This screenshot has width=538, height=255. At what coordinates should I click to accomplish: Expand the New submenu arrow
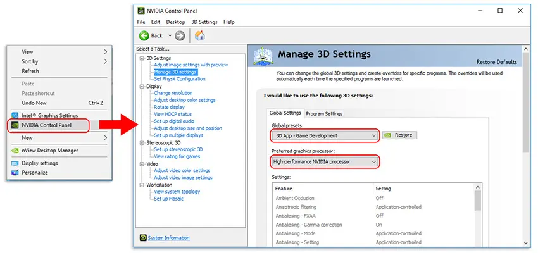[105, 138]
